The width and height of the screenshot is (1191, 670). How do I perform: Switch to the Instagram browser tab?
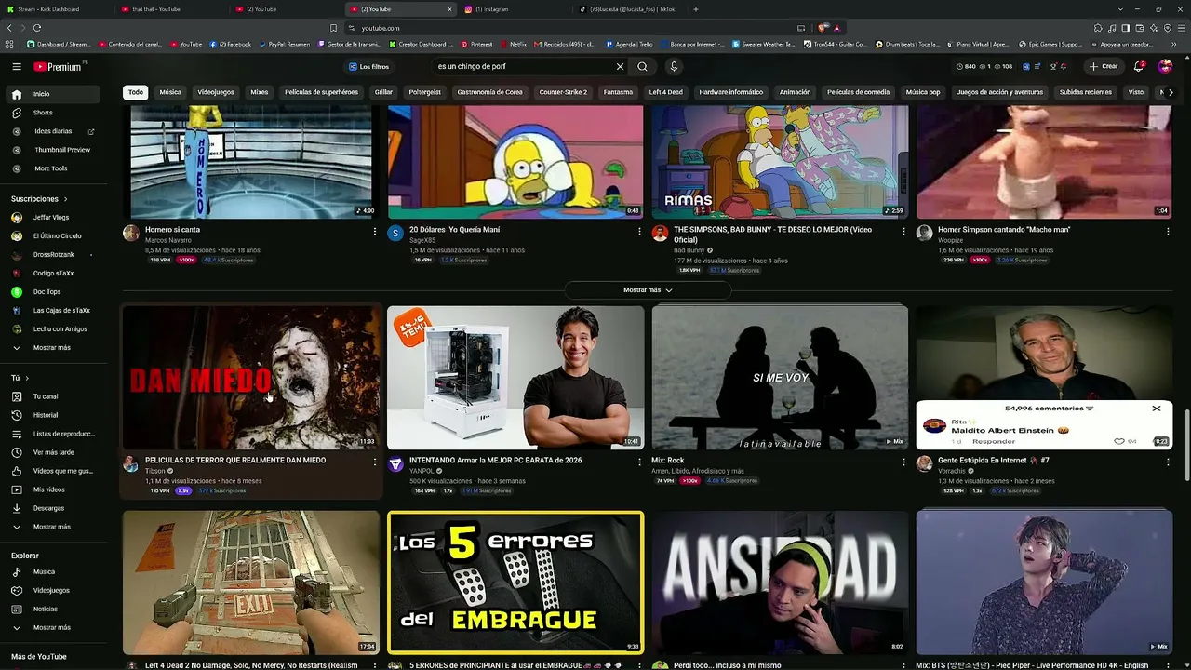(x=514, y=9)
